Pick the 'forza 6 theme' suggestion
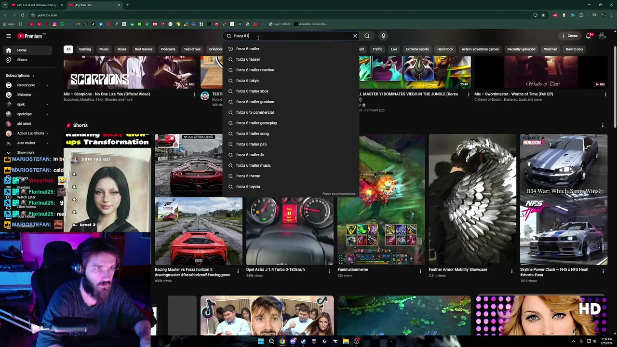This screenshot has height=347, width=617. [x=291, y=176]
